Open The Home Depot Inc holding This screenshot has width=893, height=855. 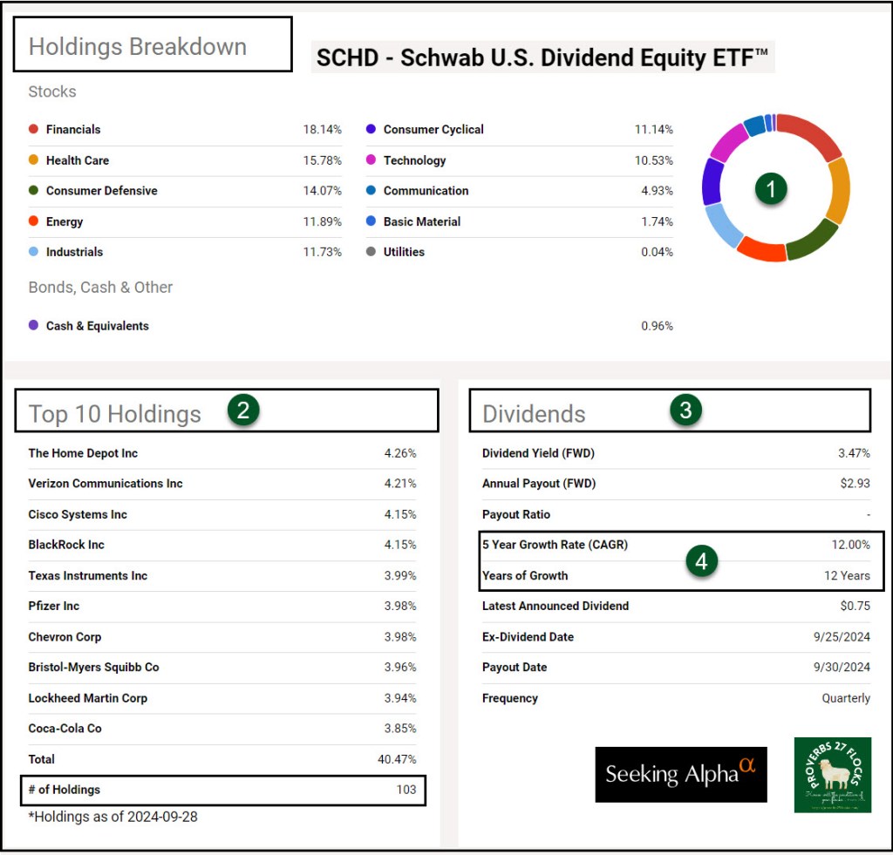83,453
